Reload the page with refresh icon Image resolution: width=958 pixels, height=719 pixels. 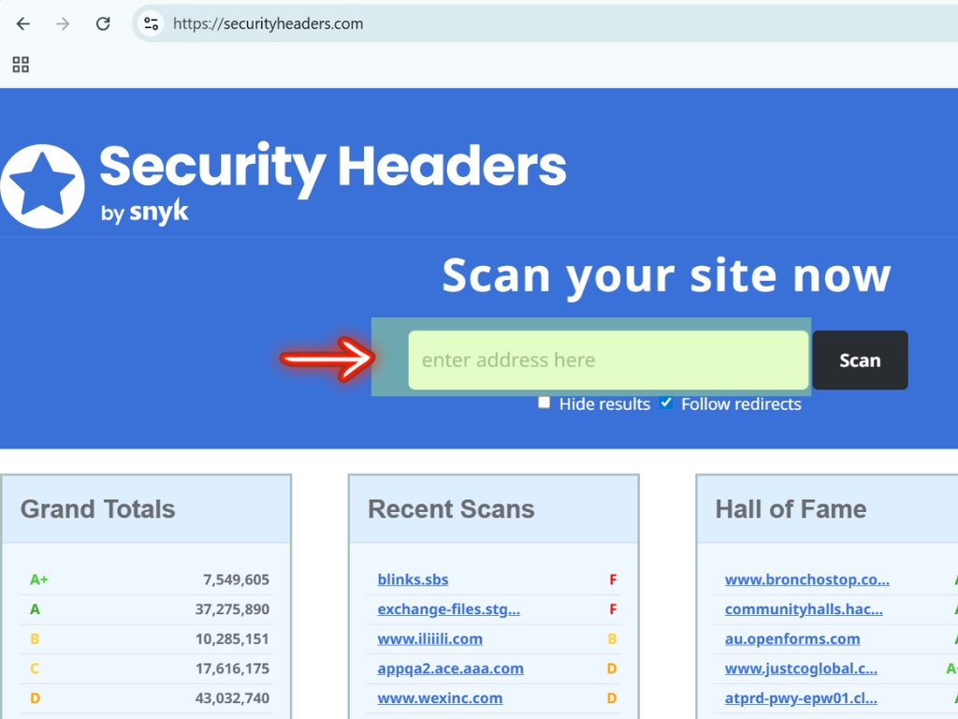click(103, 24)
